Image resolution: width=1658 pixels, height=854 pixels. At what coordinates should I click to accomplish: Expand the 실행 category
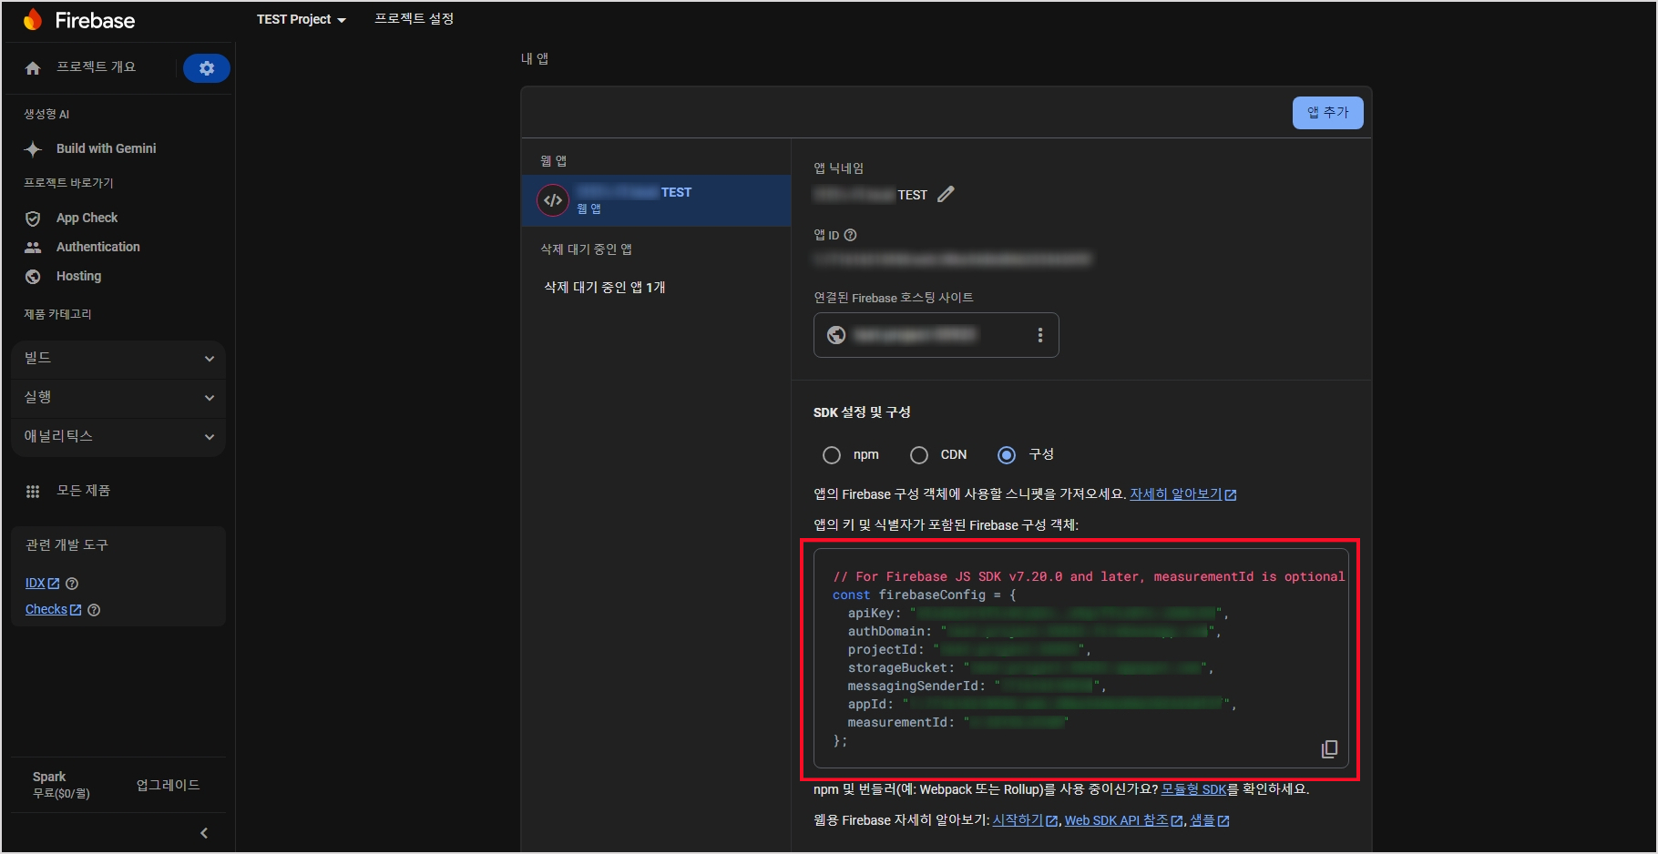tap(118, 398)
